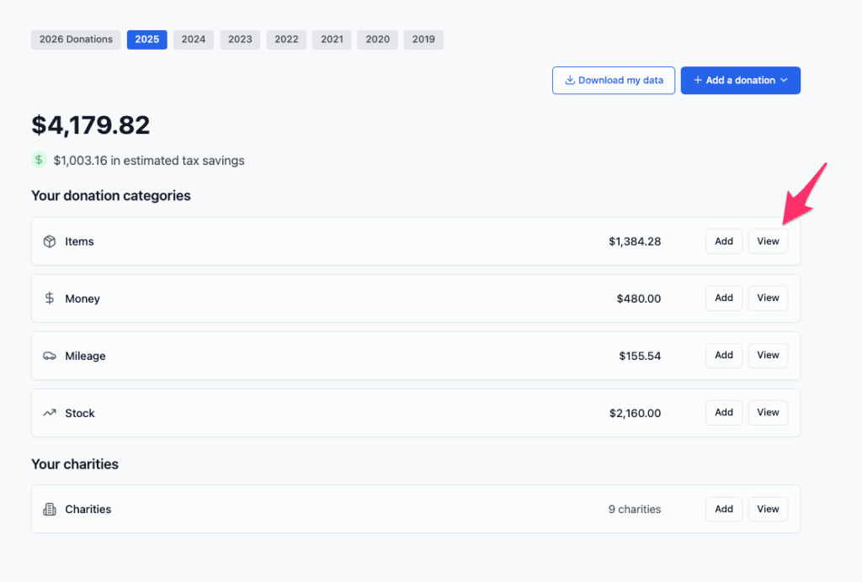The width and height of the screenshot is (862, 582).
Task: Select the 2024 year tab
Action: pos(194,40)
